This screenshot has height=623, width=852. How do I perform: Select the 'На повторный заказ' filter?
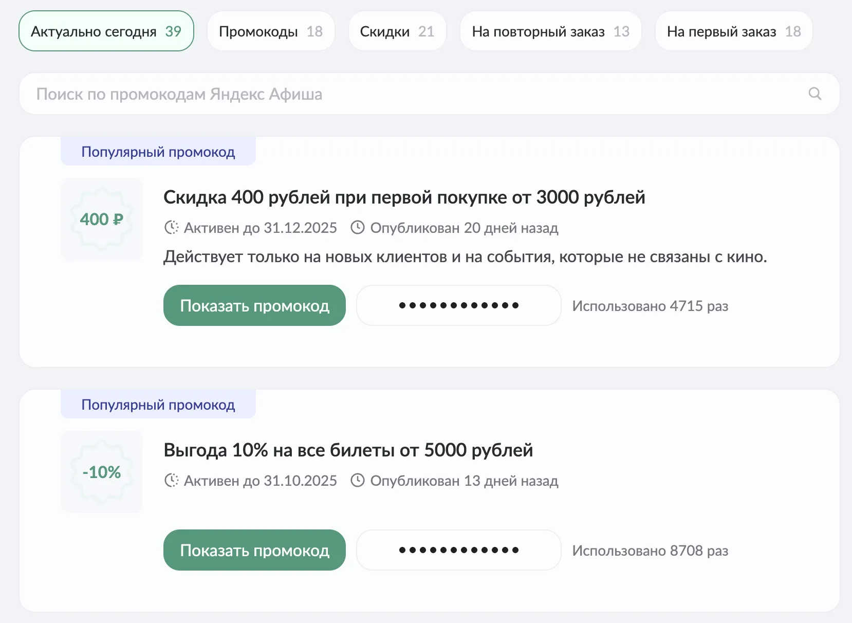tap(550, 31)
